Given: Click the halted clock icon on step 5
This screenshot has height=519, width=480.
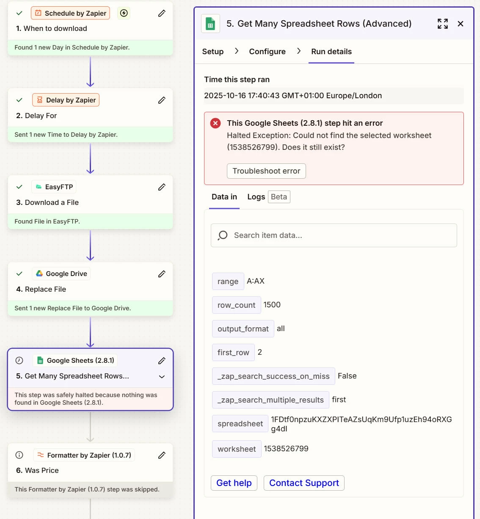Looking at the screenshot, I should [x=19, y=360].
